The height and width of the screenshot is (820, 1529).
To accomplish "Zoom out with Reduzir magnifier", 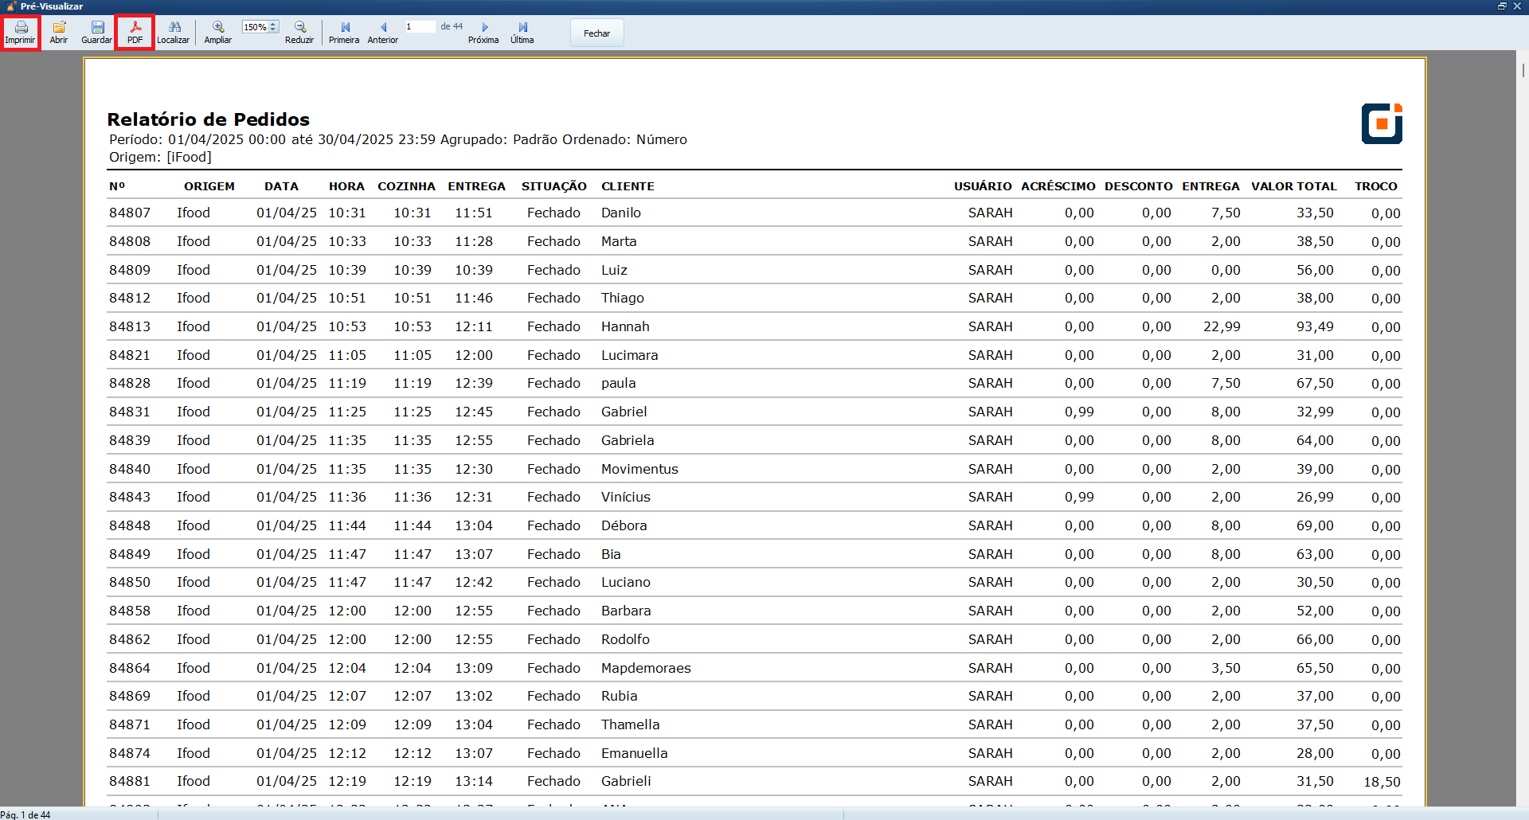I will click(x=299, y=32).
